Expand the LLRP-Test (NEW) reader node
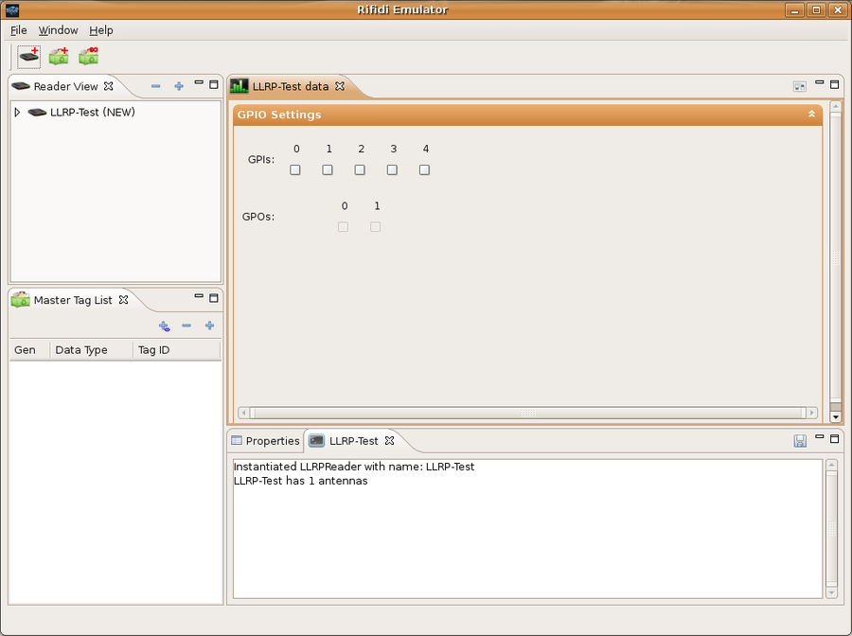 (16, 112)
